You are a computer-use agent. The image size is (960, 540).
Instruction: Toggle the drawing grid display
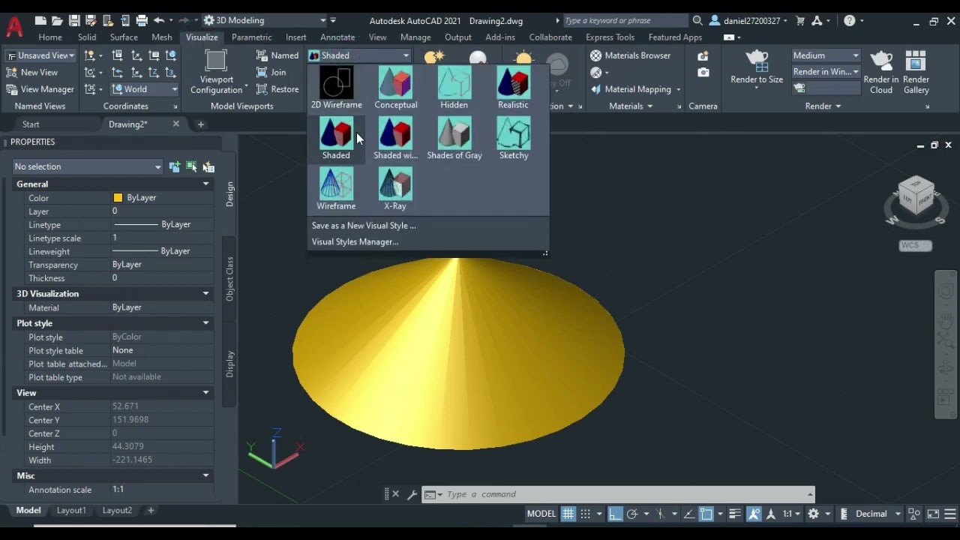(x=568, y=514)
